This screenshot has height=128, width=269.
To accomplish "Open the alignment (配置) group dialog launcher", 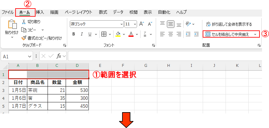I will tap(259, 45).
